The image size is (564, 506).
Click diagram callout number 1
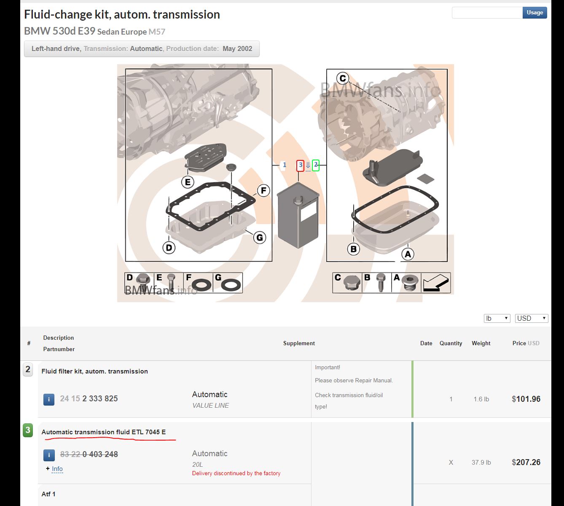pyautogui.click(x=285, y=165)
